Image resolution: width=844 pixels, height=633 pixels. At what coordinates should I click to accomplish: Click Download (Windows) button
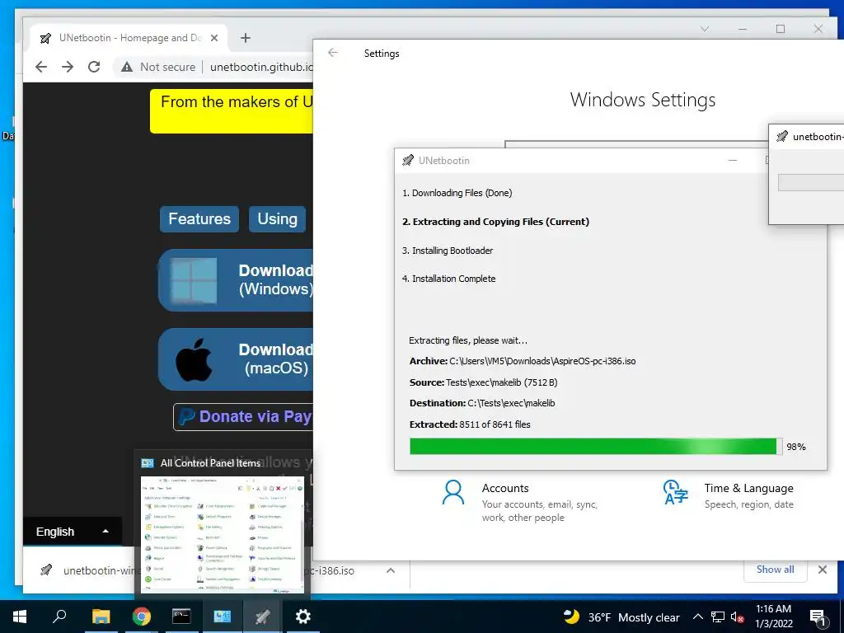coord(236,280)
